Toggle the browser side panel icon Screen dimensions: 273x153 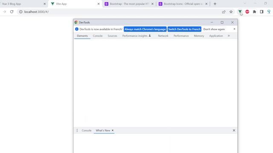[x=261, y=11]
